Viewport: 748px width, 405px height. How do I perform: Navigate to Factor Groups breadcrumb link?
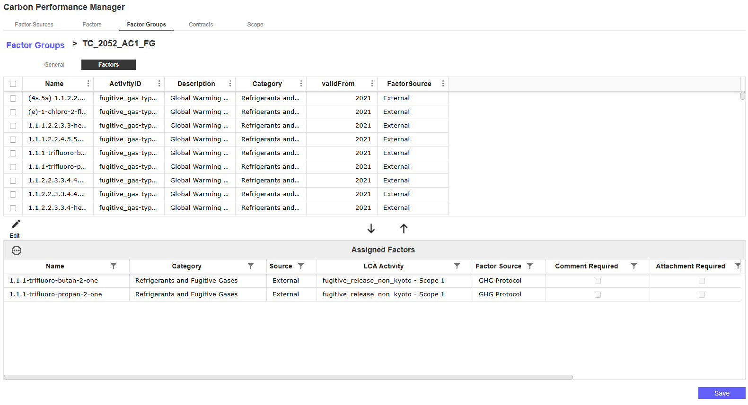point(35,45)
